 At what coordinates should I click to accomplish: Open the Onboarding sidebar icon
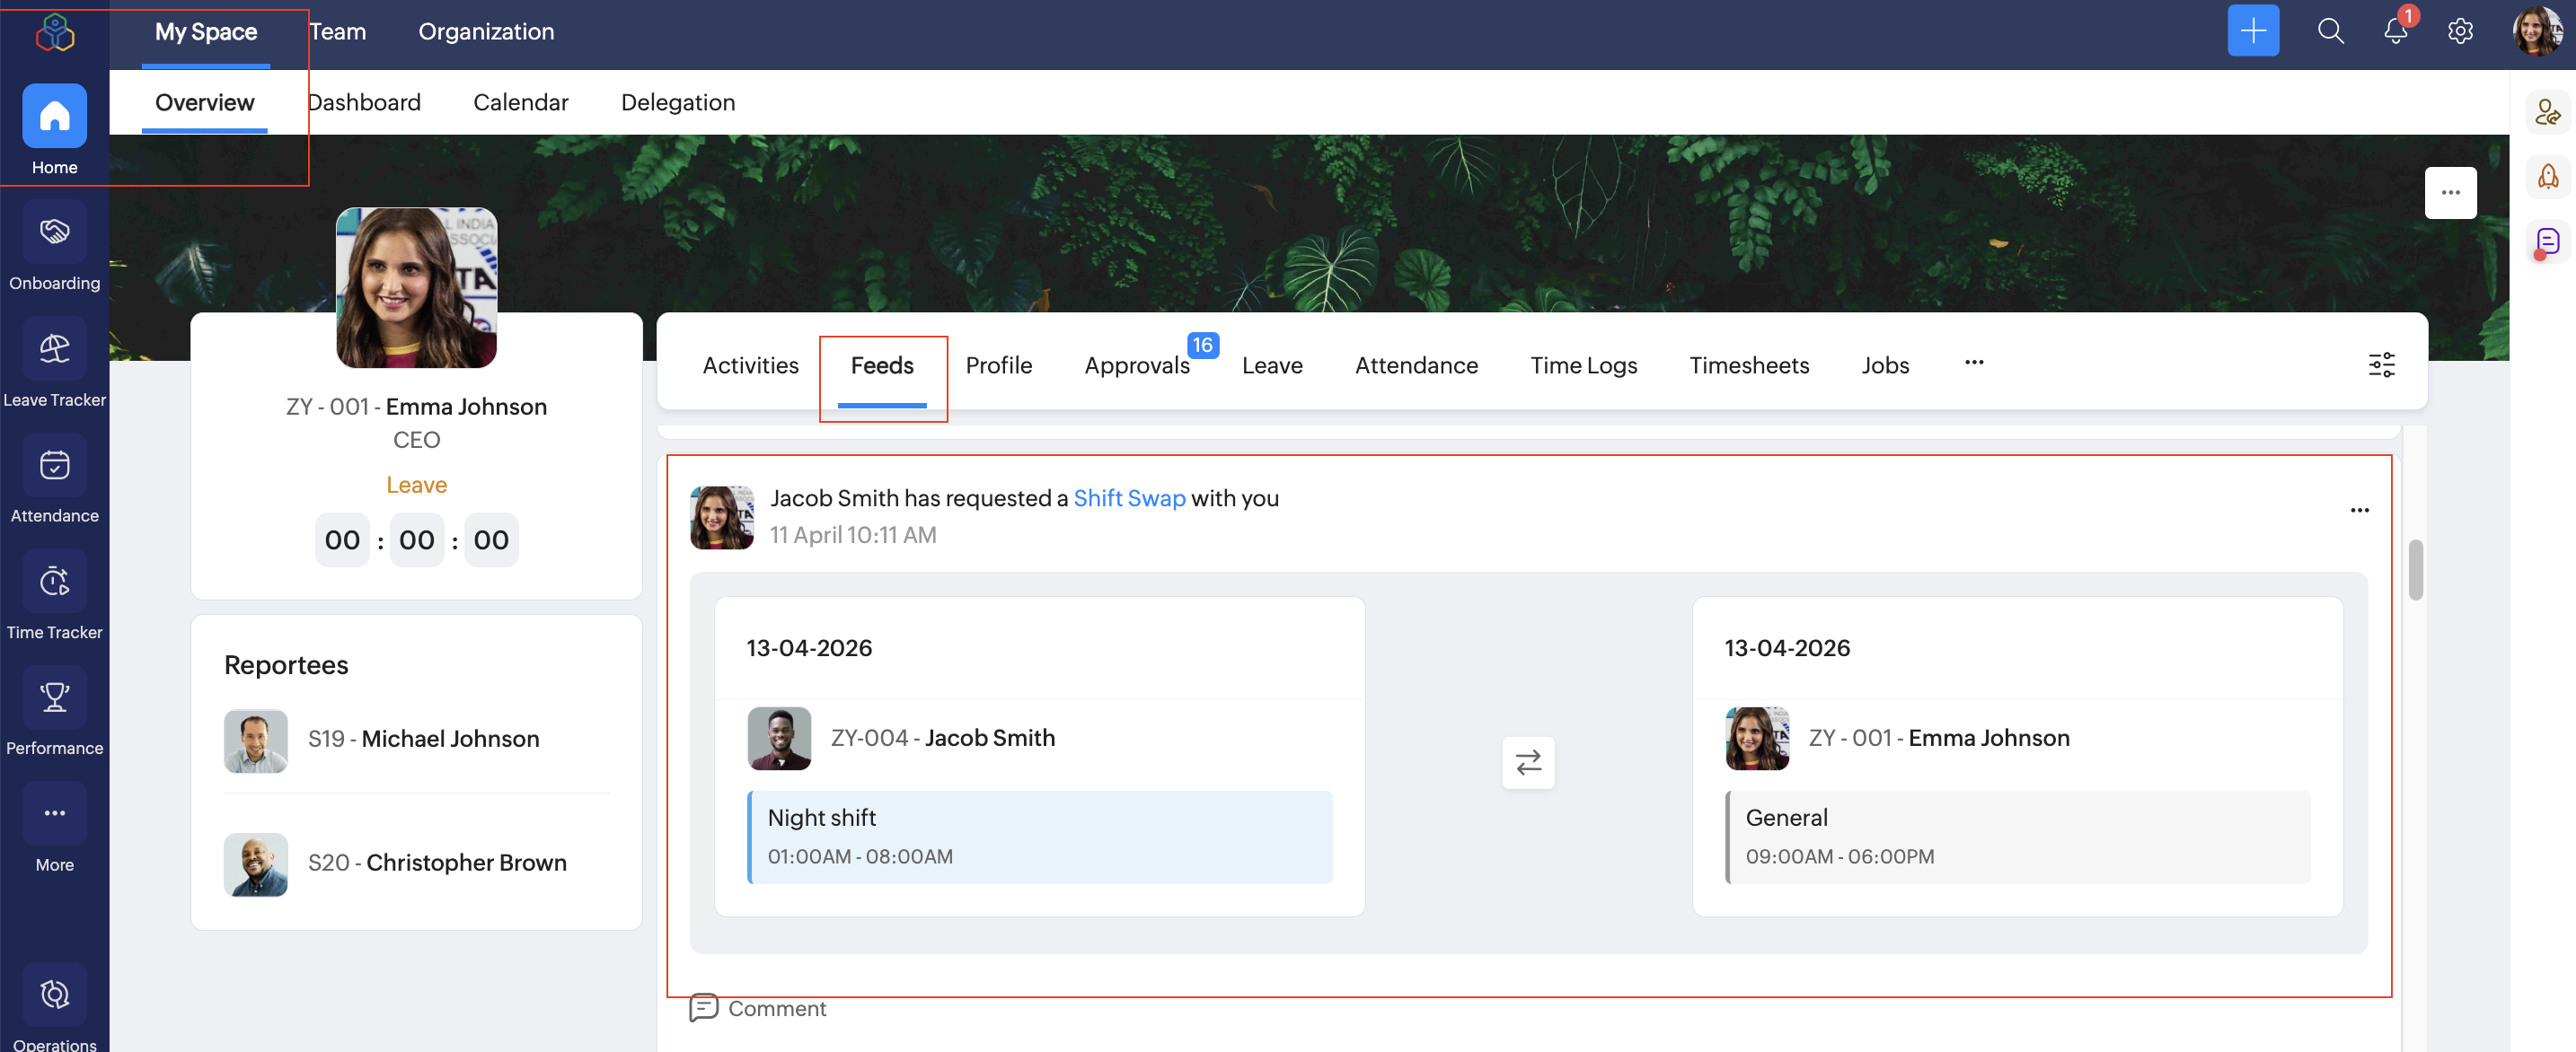tap(54, 232)
